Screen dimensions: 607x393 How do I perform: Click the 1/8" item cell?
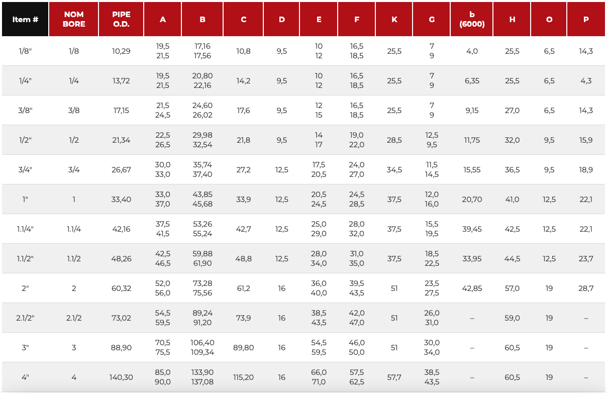pyautogui.click(x=25, y=51)
